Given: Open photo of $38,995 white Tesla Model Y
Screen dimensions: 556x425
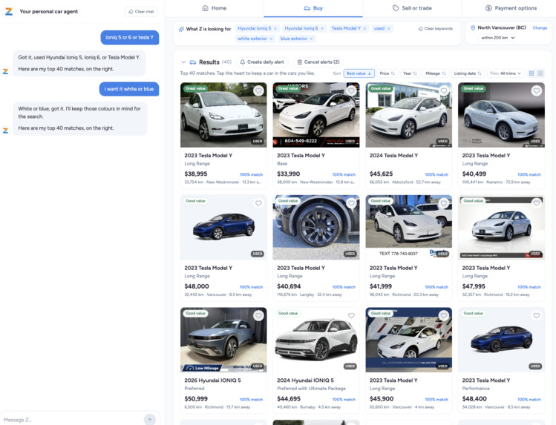Looking at the screenshot, I should (223, 115).
